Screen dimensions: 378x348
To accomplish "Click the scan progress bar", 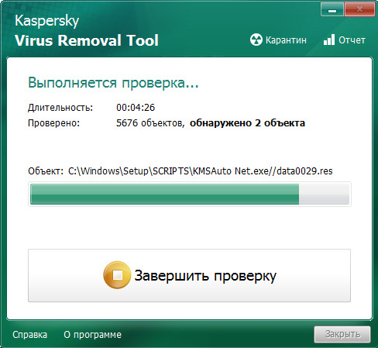I will pyautogui.click(x=190, y=194).
